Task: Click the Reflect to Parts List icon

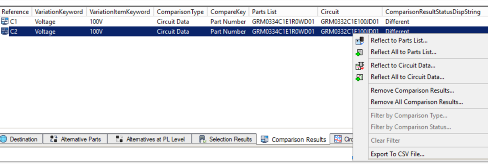Action: (359, 41)
